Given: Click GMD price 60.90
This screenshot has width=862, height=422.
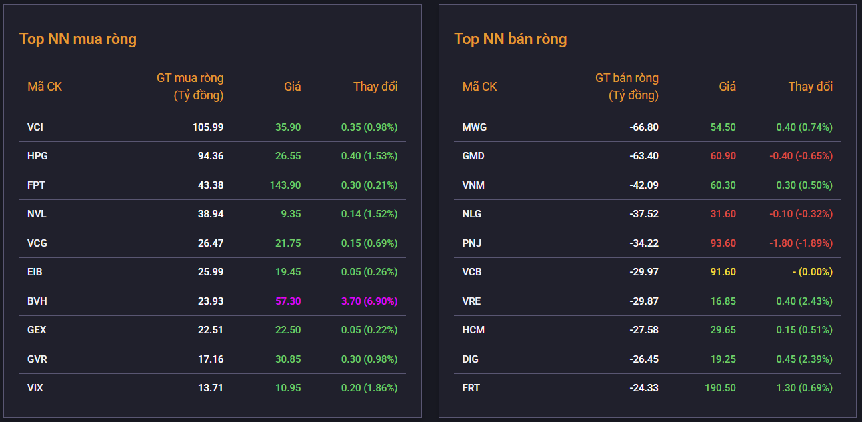Looking at the screenshot, I should 723,156.
